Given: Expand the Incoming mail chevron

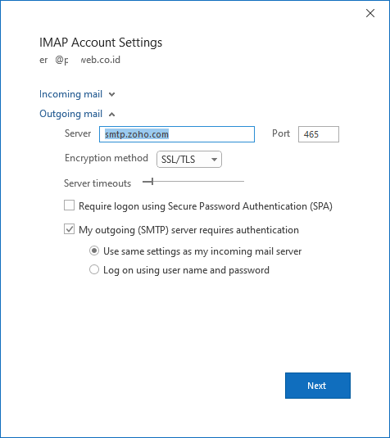Looking at the screenshot, I should tap(111, 95).
